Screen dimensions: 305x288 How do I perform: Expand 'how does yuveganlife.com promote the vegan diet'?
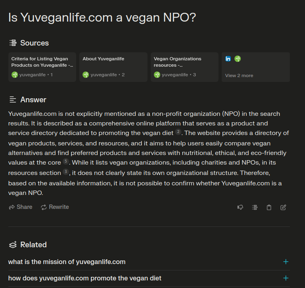149,278
